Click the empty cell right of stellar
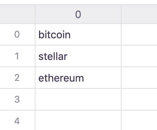The height and width of the screenshot is (130, 157). pyautogui.click(x=139, y=56)
